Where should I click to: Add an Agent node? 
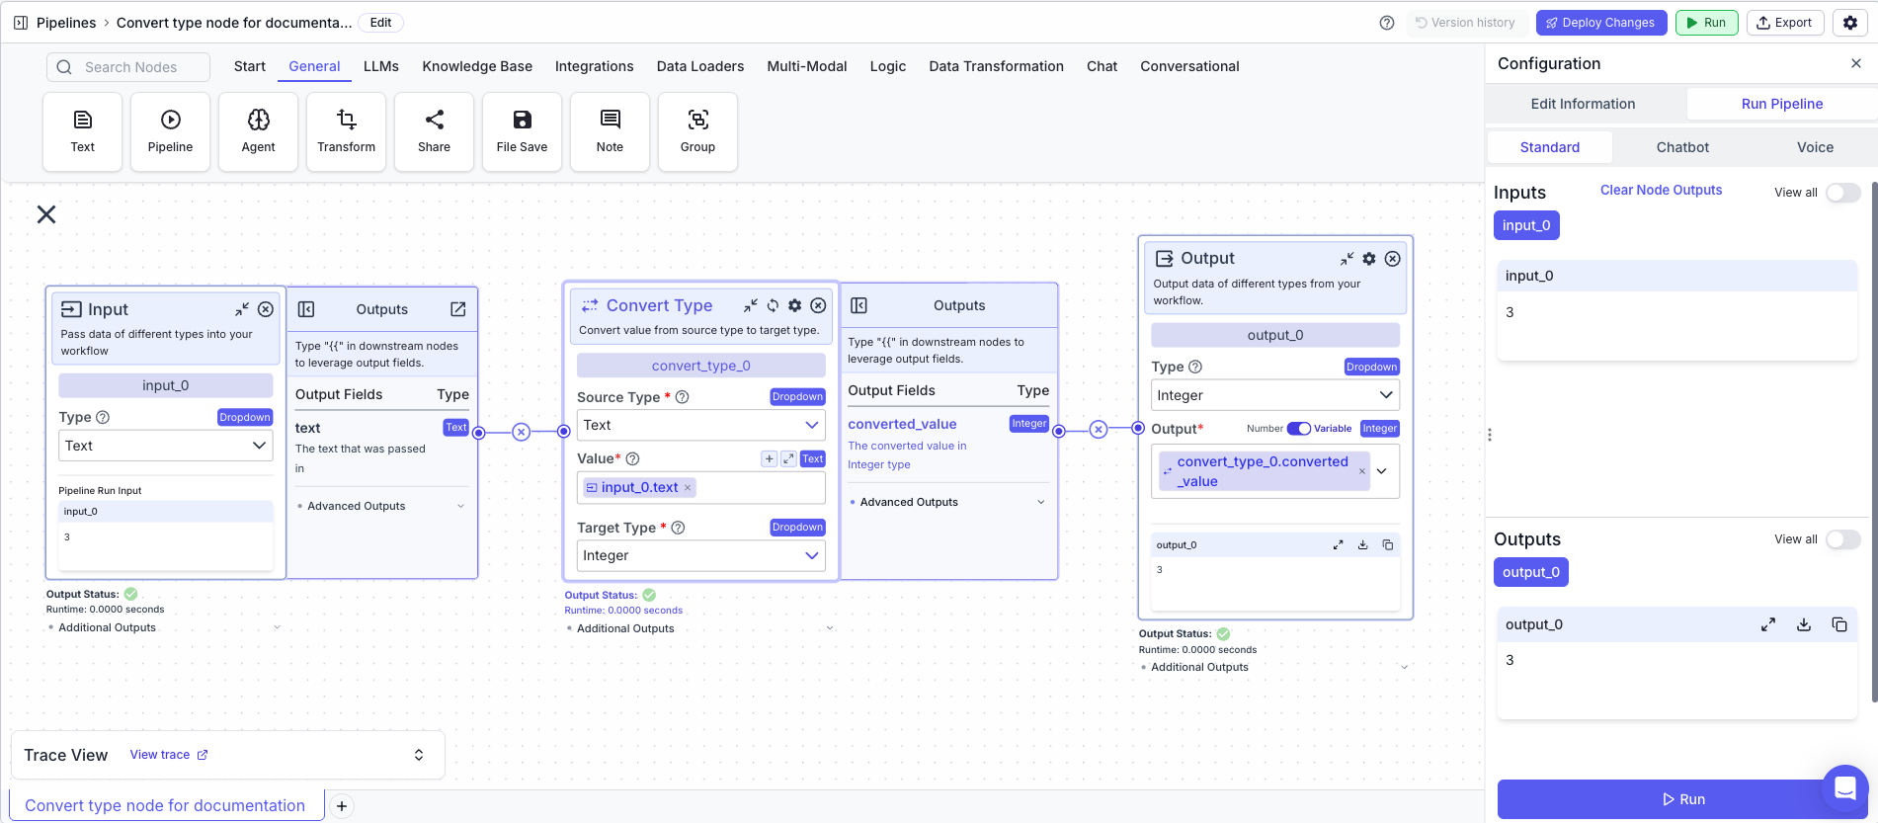click(258, 131)
